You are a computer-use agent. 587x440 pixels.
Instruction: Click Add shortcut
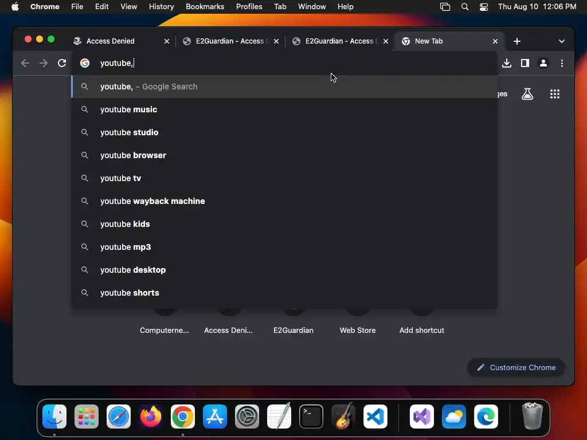pos(421,330)
